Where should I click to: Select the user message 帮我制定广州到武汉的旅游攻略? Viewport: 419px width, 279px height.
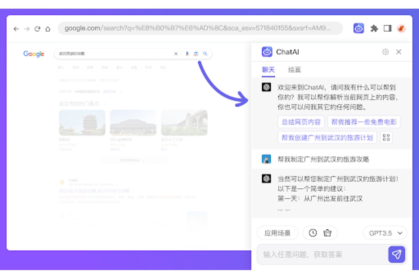pos(323,159)
